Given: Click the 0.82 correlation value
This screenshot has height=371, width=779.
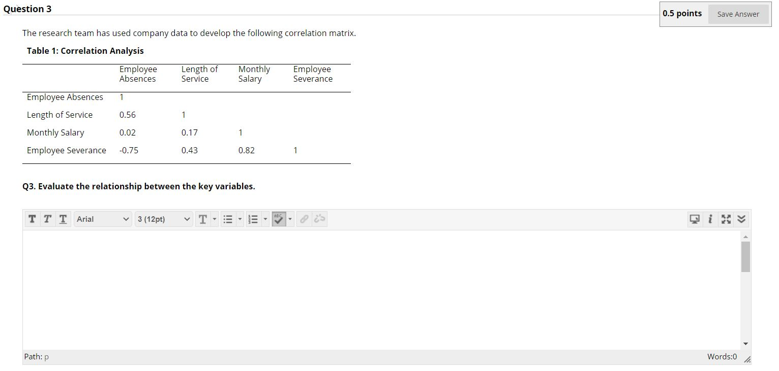Looking at the screenshot, I should (x=247, y=150).
